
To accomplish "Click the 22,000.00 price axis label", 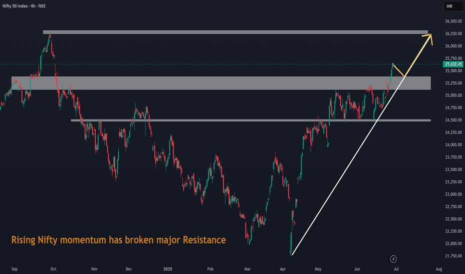I will tap(454, 244).
